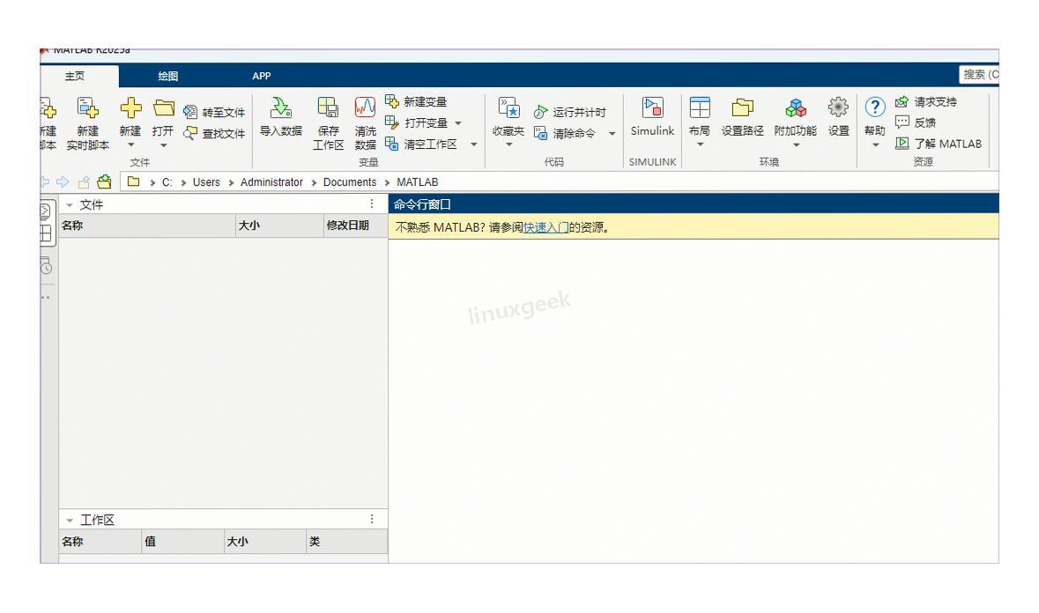Open the 快速入门 (Getting Started) link
This screenshot has height=613, width=1039.
545,228
